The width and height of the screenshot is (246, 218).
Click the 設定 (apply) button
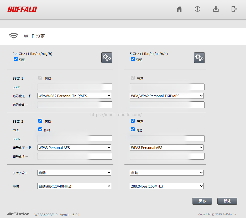[x=227, y=201]
